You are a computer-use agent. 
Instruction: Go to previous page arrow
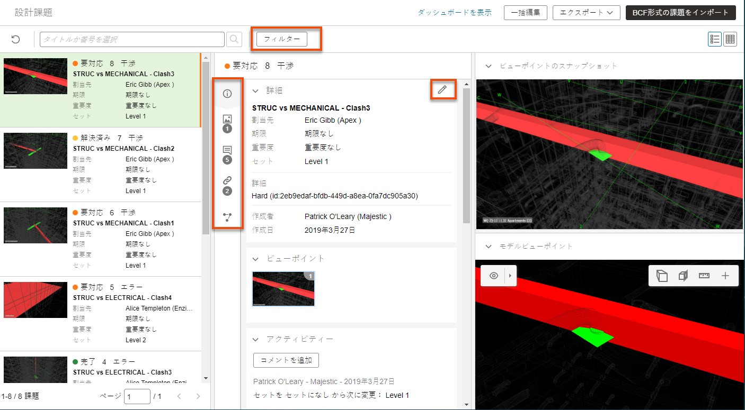coord(179,396)
